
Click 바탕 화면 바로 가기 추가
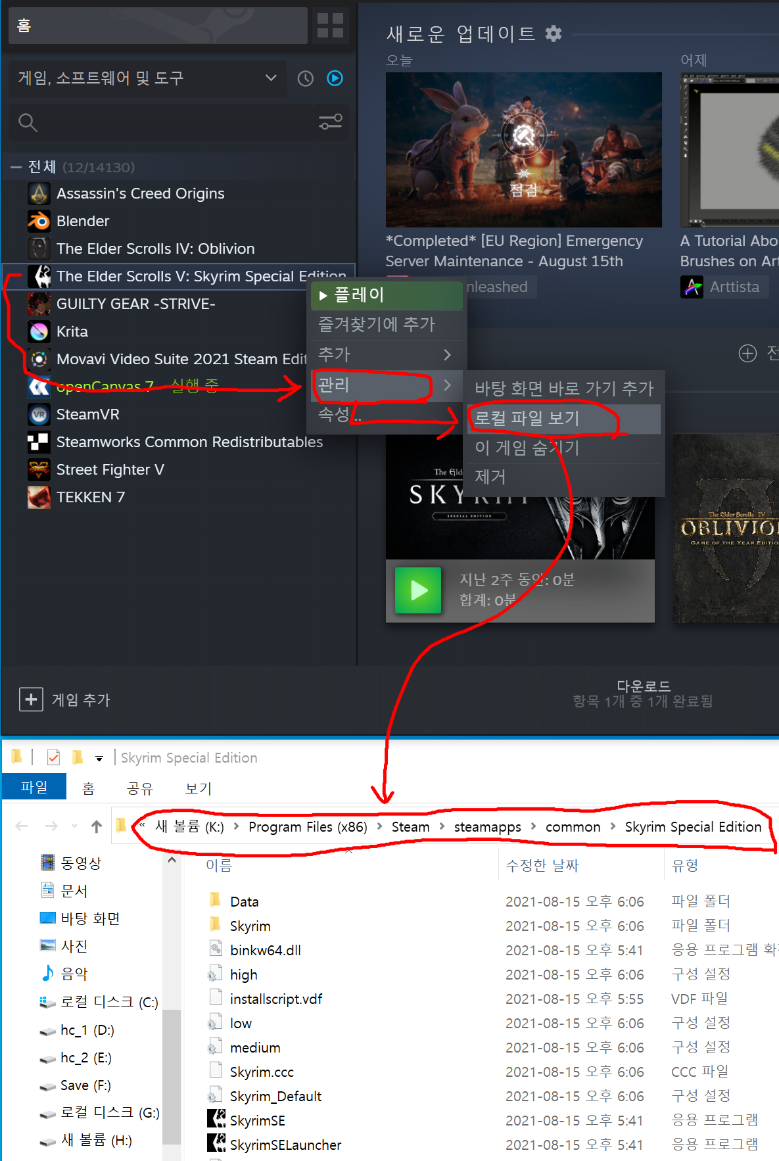pyautogui.click(x=564, y=389)
